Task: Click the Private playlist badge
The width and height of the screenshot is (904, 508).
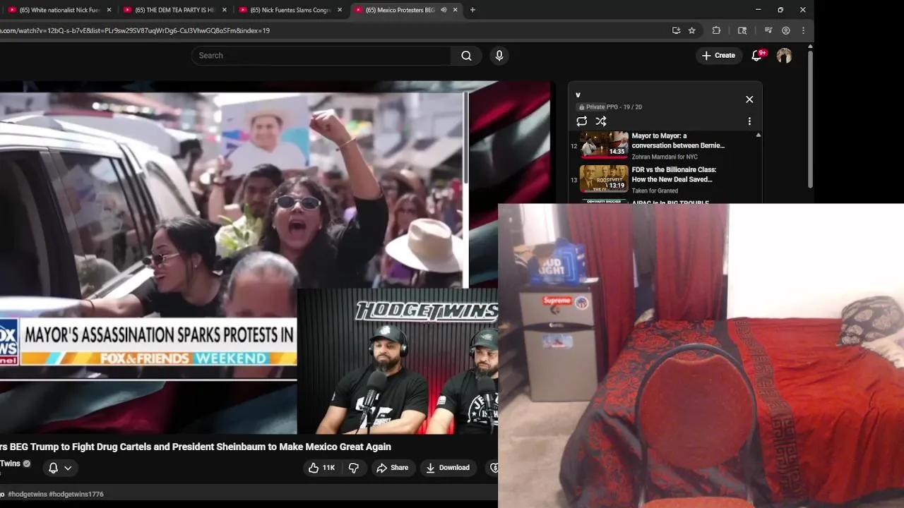Action: [x=592, y=107]
